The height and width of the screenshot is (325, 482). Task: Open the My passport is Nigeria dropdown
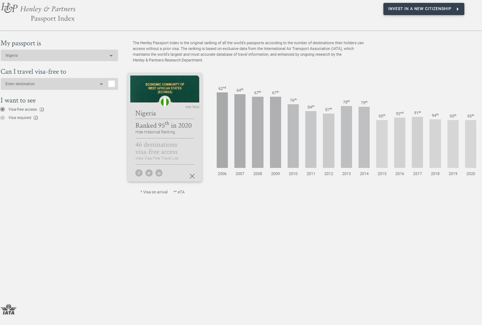59,55
